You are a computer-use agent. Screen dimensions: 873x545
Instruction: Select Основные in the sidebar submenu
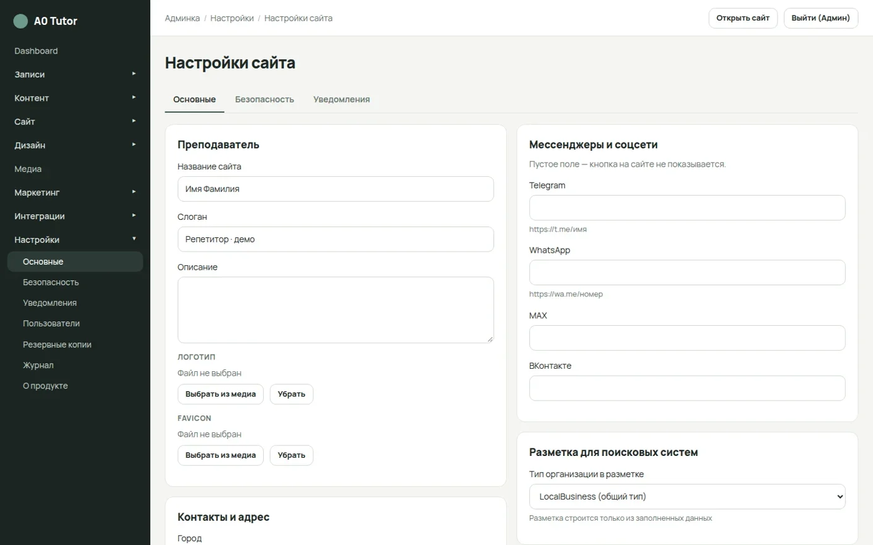point(75,262)
